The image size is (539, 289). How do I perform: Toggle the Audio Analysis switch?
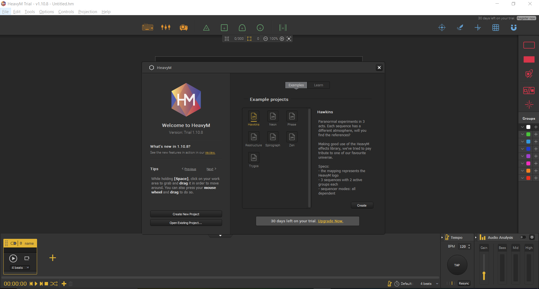[x=523, y=237]
